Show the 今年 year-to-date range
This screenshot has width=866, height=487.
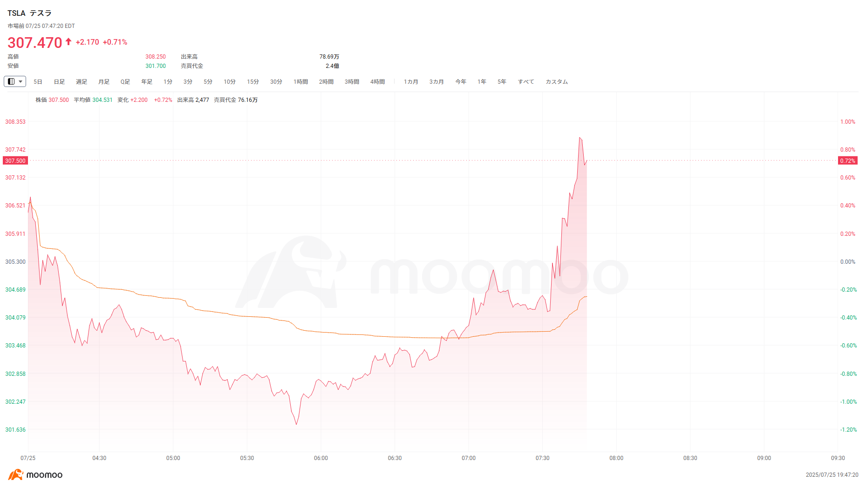461,82
